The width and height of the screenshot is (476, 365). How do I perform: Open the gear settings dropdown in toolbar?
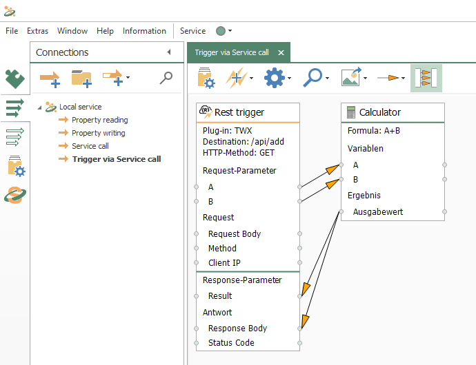click(278, 78)
